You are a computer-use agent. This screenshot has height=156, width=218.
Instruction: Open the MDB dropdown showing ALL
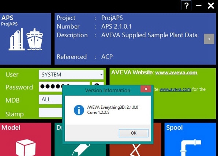[50, 100]
